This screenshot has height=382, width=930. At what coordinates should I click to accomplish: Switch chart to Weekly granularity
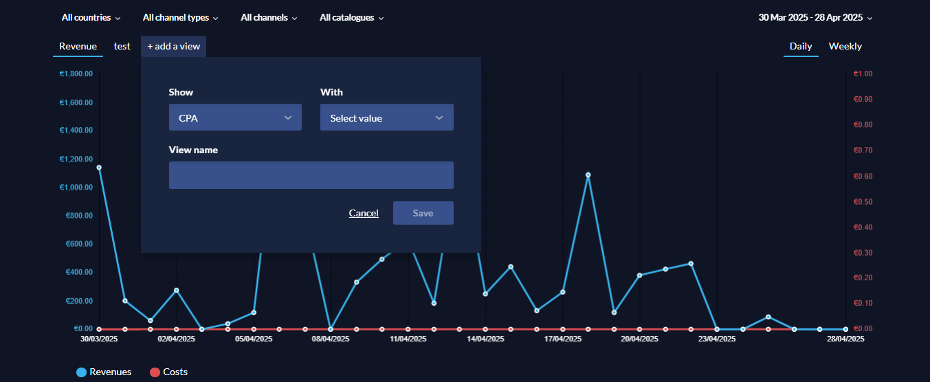click(845, 47)
